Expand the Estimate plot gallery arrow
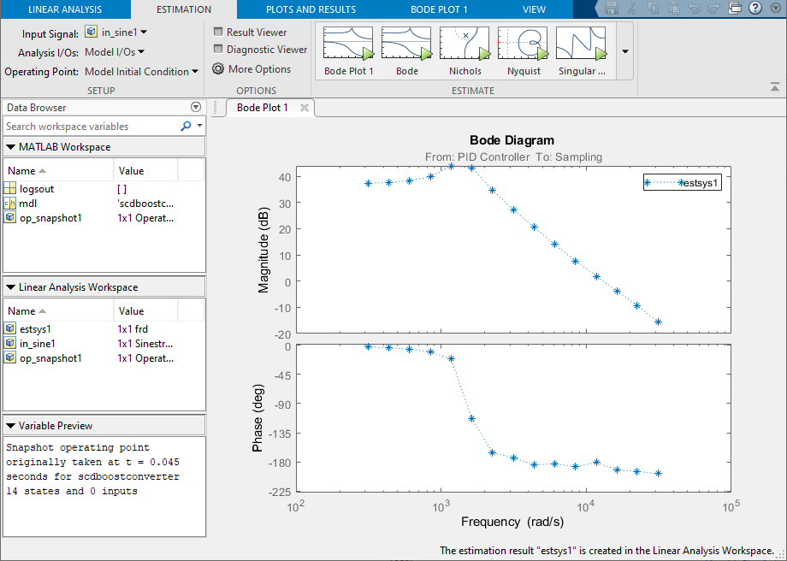 624,51
